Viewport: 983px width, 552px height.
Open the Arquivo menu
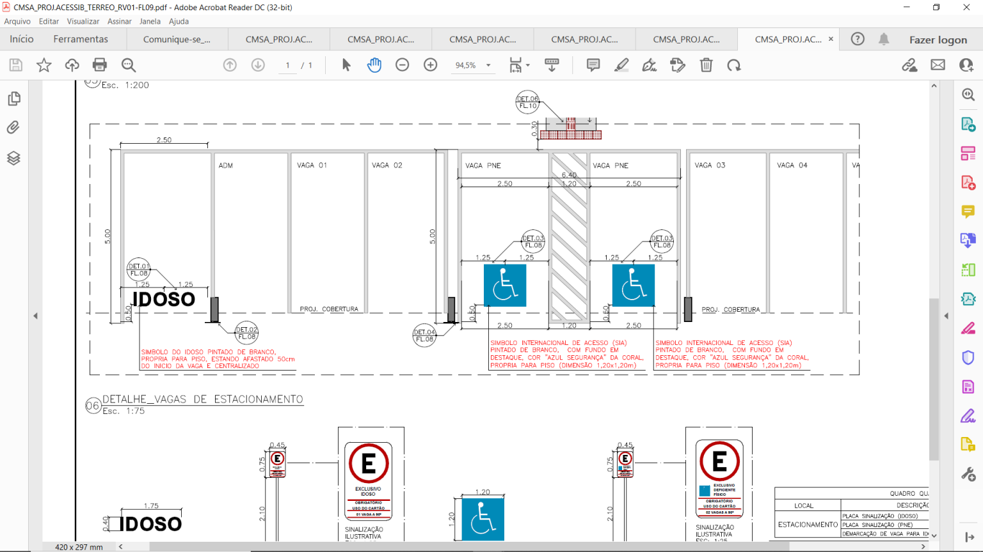point(17,21)
